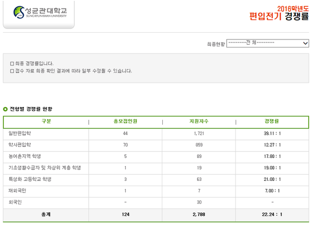Click the 19.00 : 1 ratio cell
312x225 pixels.
(x=272, y=168)
